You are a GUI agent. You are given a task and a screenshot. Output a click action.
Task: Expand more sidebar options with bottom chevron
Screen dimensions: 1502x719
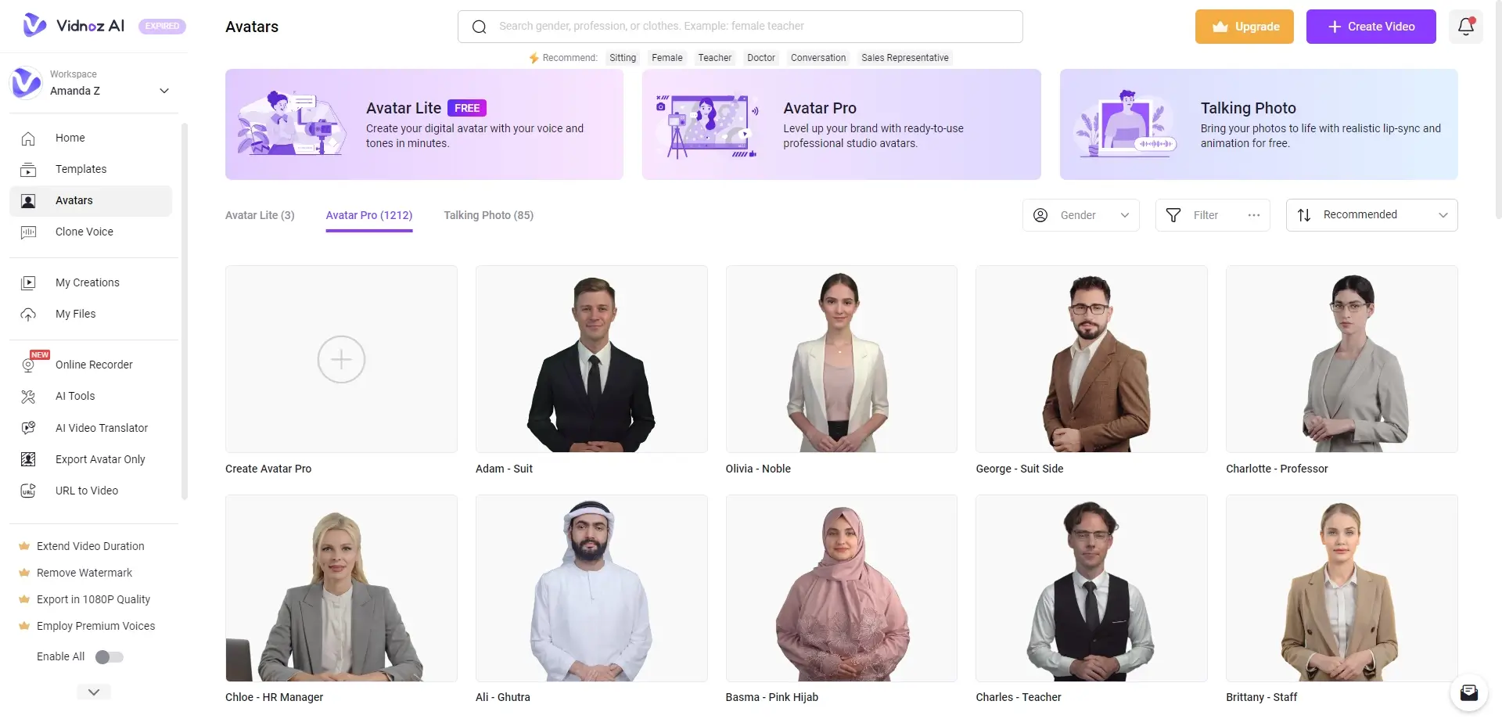click(93, 692)
